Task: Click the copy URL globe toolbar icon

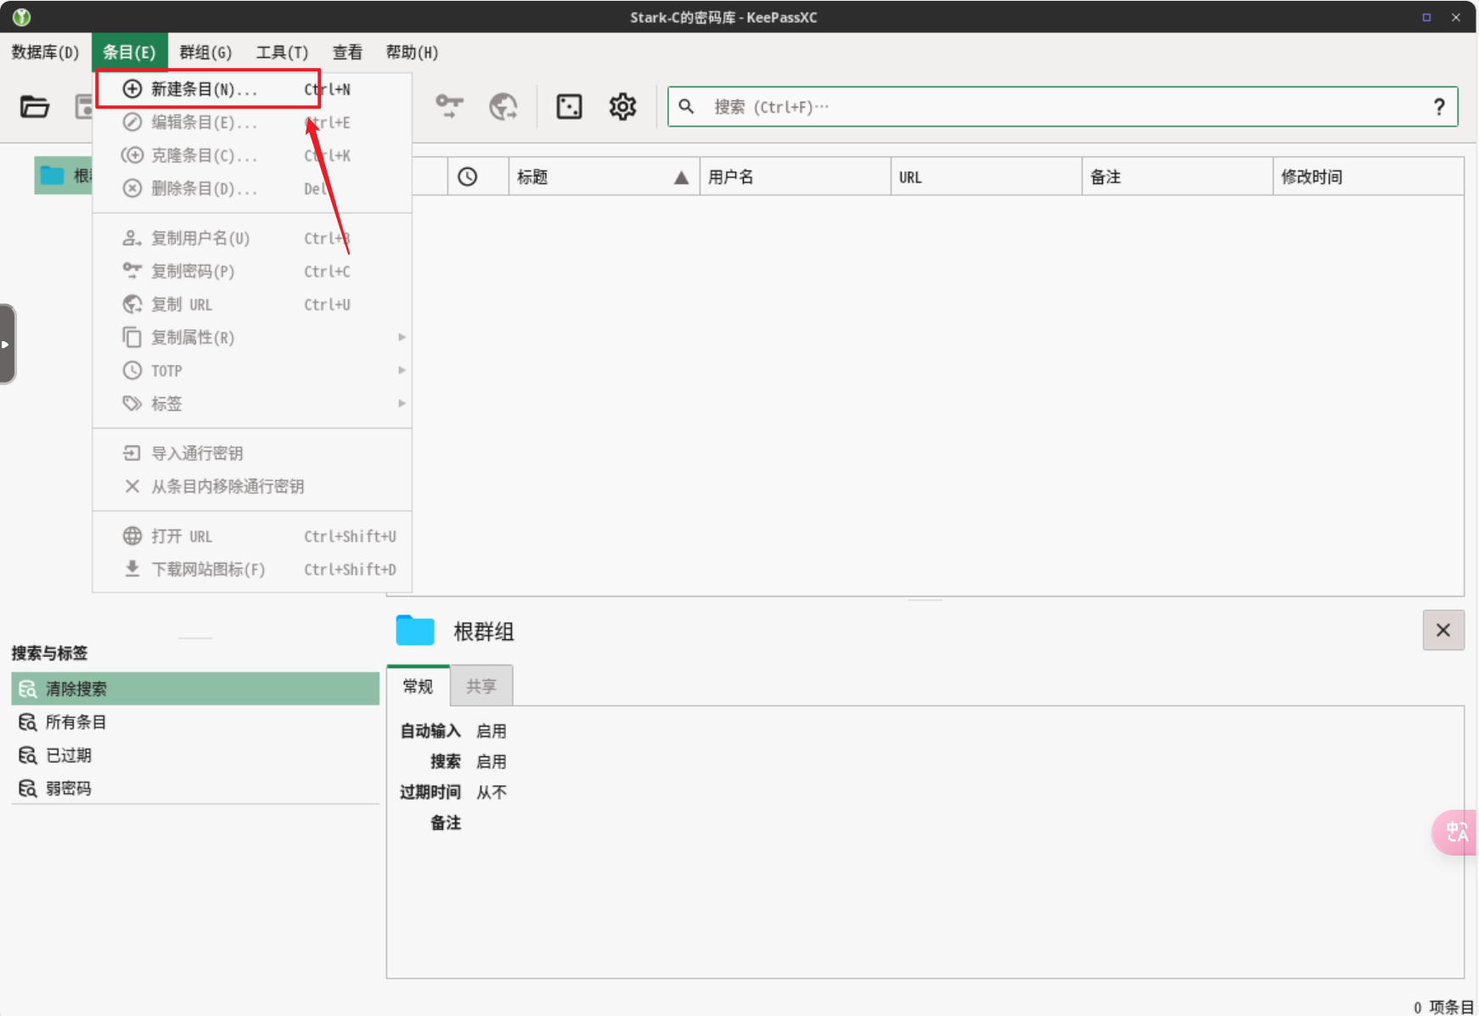Action: pyautogui.click(x=503, y=107)
